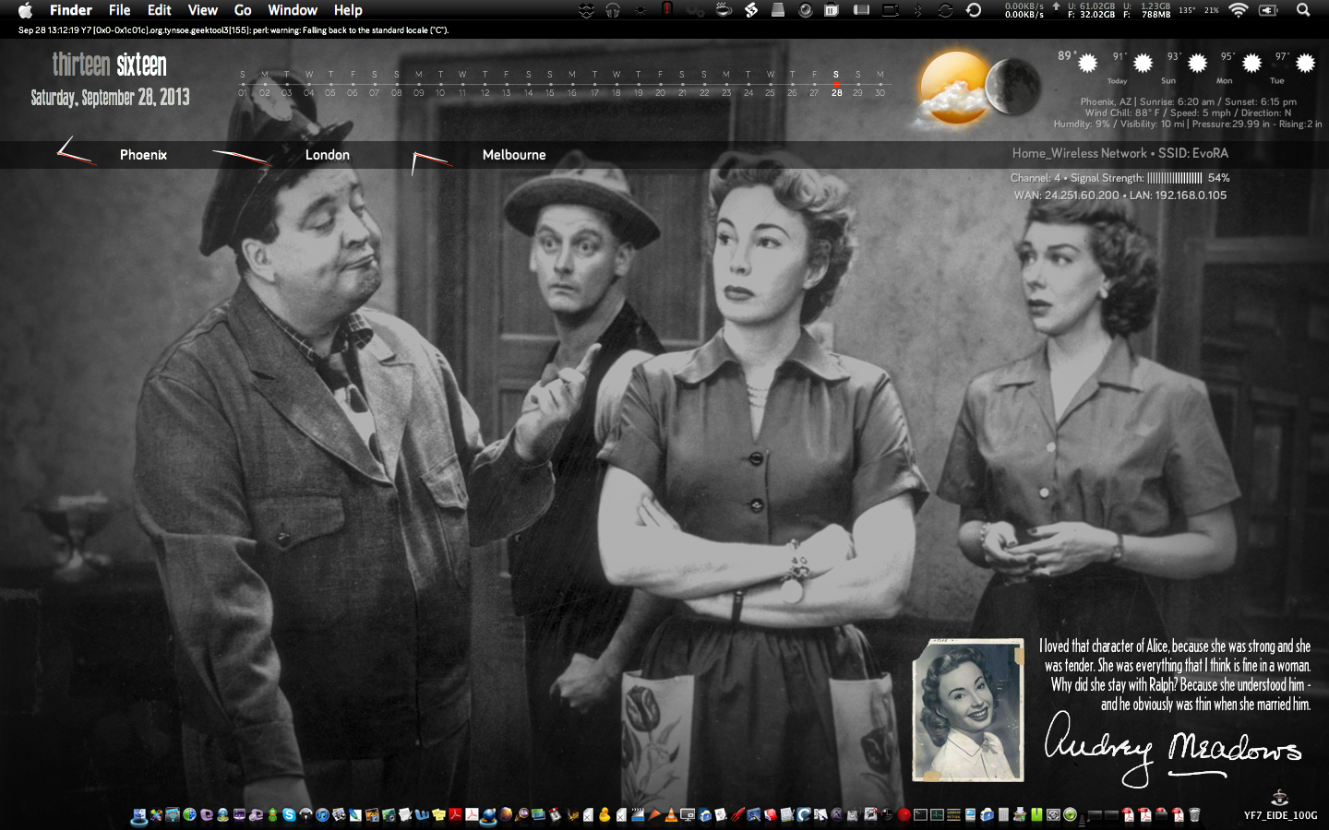
Task: Open the Go menu
Action: click(x=243, y=10)
